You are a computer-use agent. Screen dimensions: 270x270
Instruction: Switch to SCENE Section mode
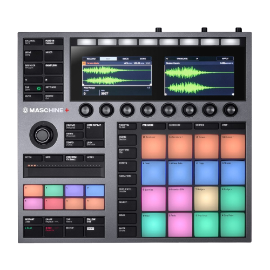click(x=127, y=140)
